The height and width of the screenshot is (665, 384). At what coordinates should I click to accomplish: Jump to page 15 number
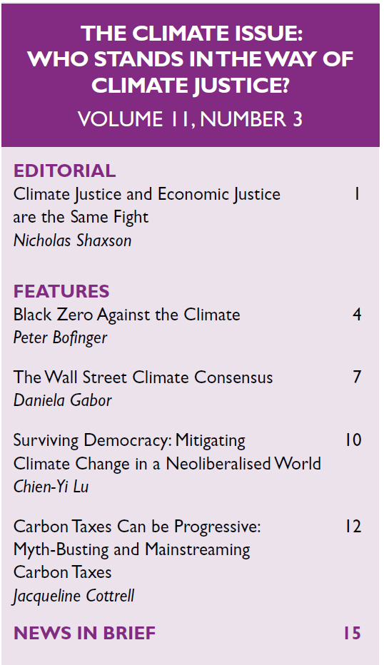click(x=352, y=633)
